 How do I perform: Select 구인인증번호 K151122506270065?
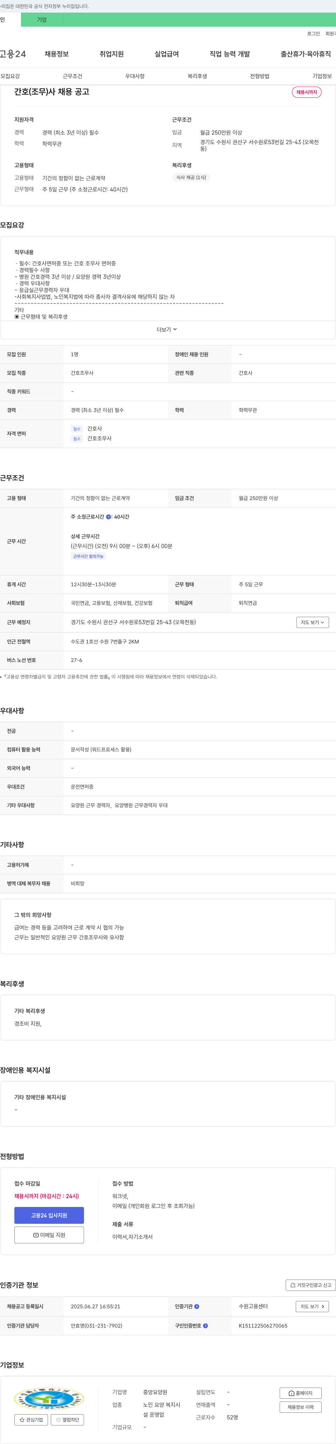(263, 1326)
